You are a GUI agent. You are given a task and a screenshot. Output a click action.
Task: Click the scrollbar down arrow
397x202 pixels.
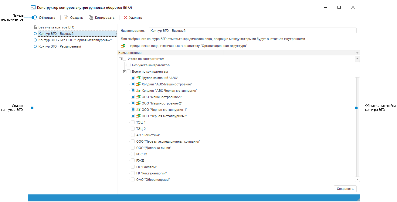pyautogui.click(x=357, y=179)
